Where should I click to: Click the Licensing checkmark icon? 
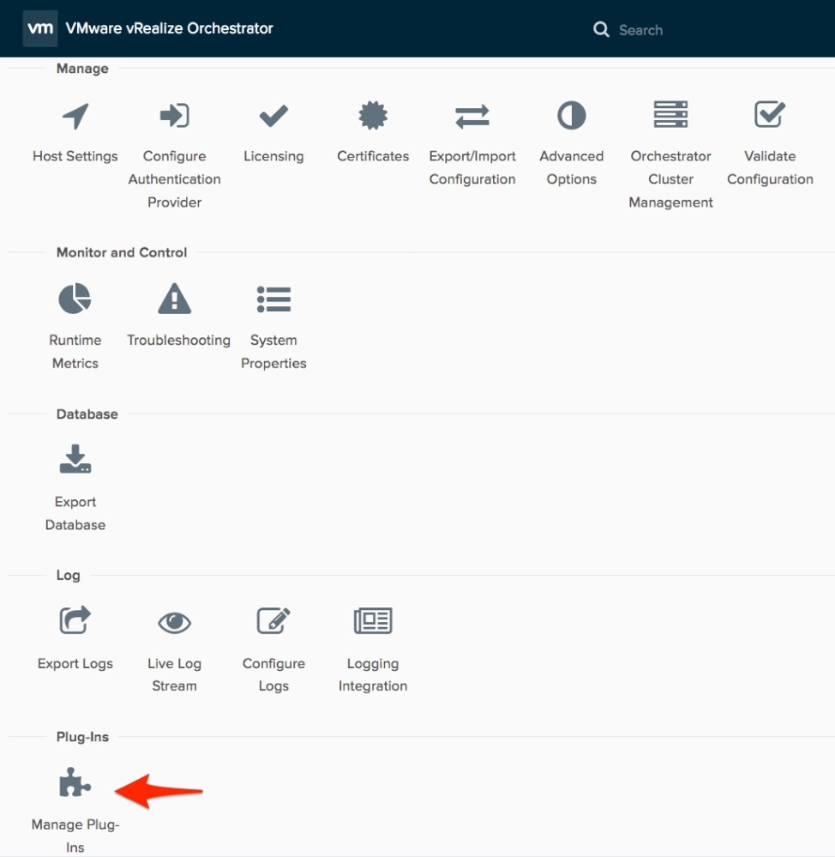point(273,116)
